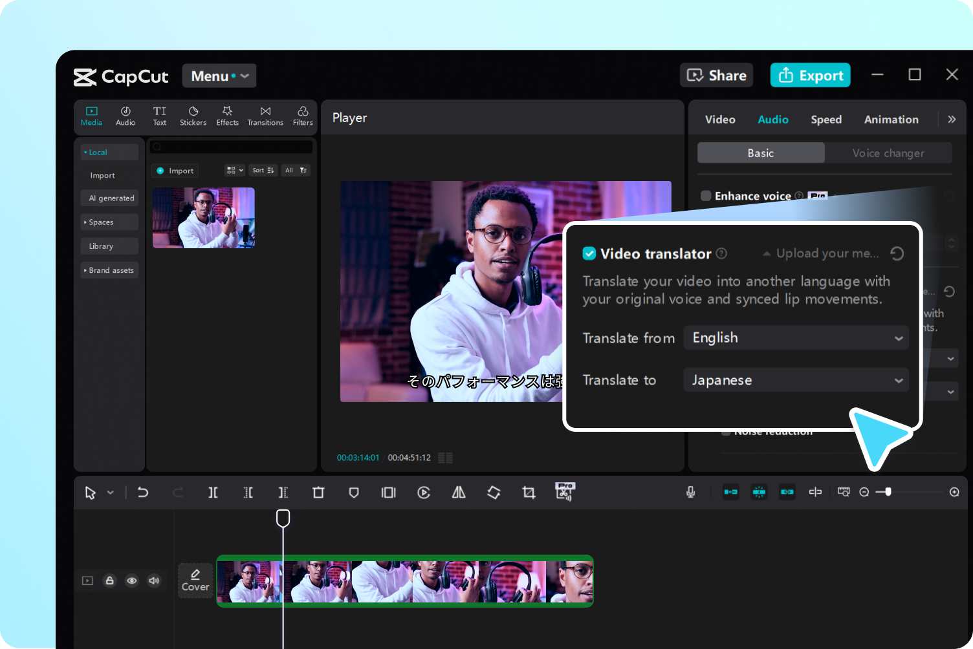Open AI generated media section
973x649 pixels.
(109, 198)
